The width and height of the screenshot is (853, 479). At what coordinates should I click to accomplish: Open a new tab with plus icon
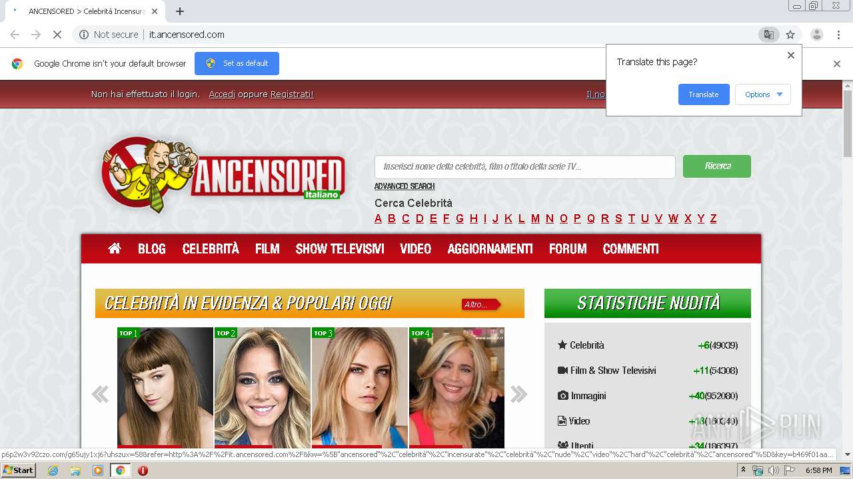(180, 11)
